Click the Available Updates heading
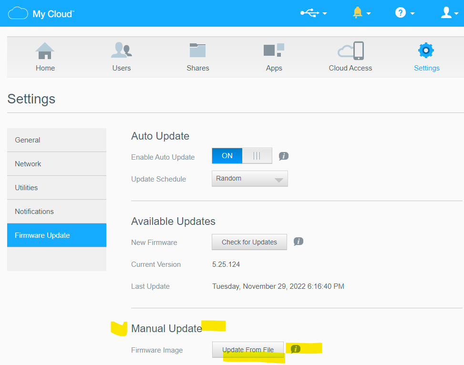This screenshot has width=464, height=365. 173,221
